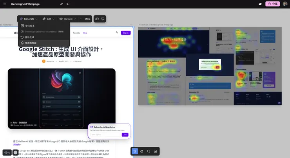
Task: Click the Blog nav link
Action: coord(85,33)
